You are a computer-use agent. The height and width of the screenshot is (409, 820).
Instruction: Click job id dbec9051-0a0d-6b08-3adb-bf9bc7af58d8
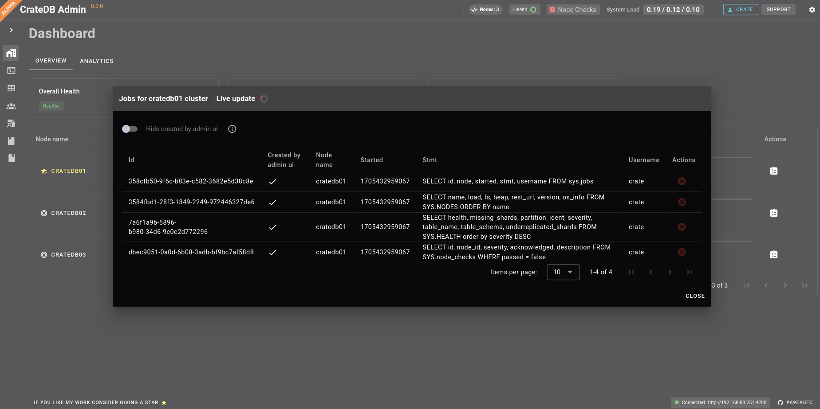191,252
